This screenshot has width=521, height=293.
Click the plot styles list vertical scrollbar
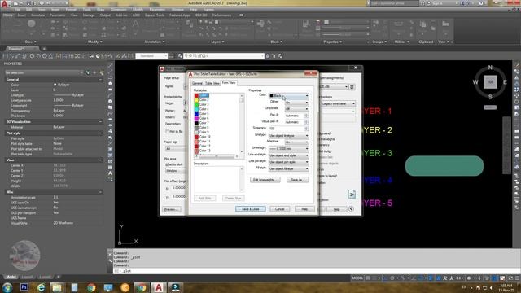tap(242, 124)
